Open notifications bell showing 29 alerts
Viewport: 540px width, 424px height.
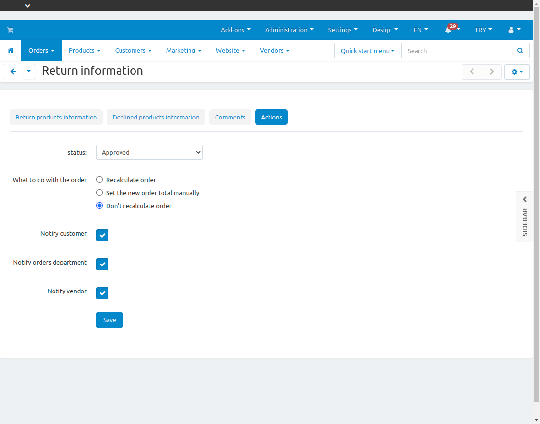[449, 30]
